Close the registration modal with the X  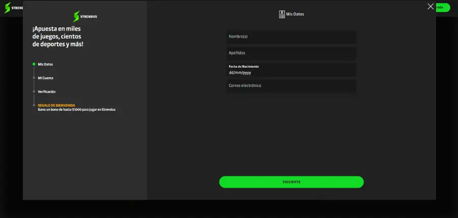coord(431,7)
